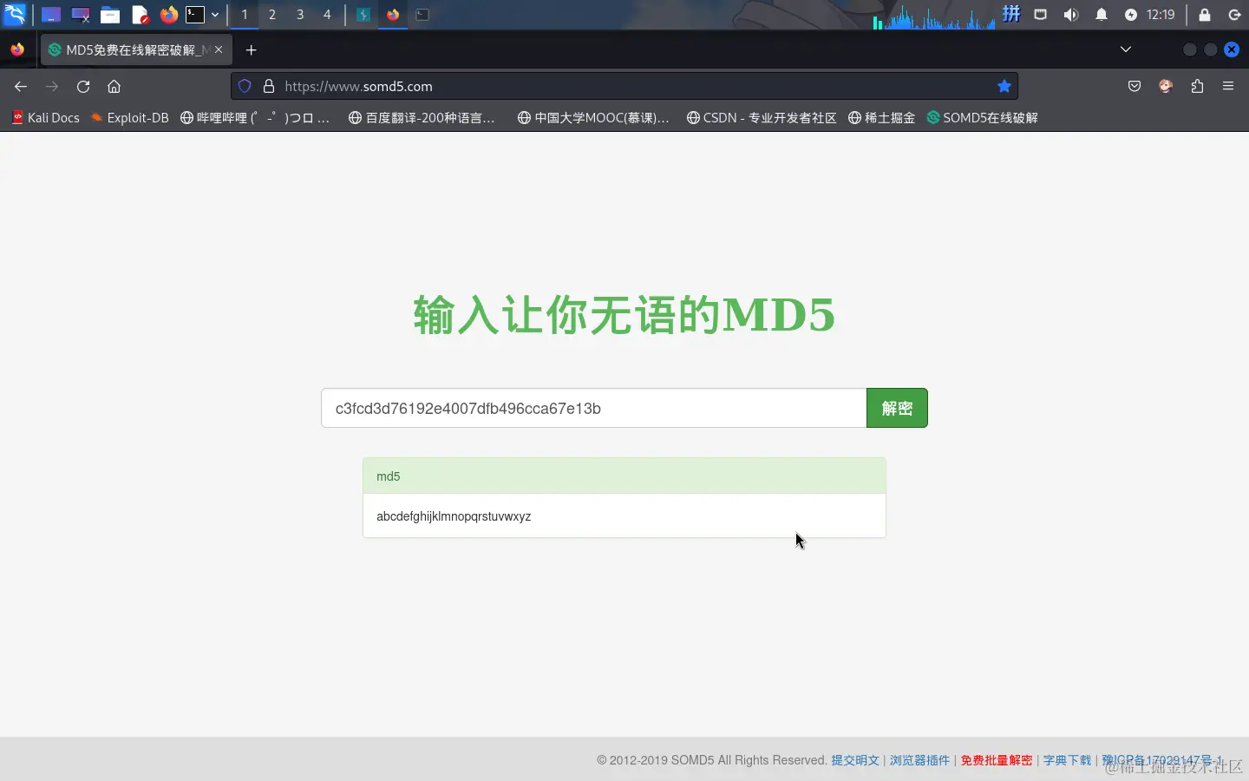Expand the terminal launcher dropdown arrow
Screen dimensions: 1249x781
(x=215, y=15)
